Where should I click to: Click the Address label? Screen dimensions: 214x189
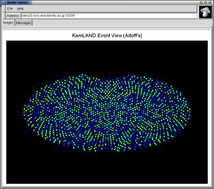point(13,16)
